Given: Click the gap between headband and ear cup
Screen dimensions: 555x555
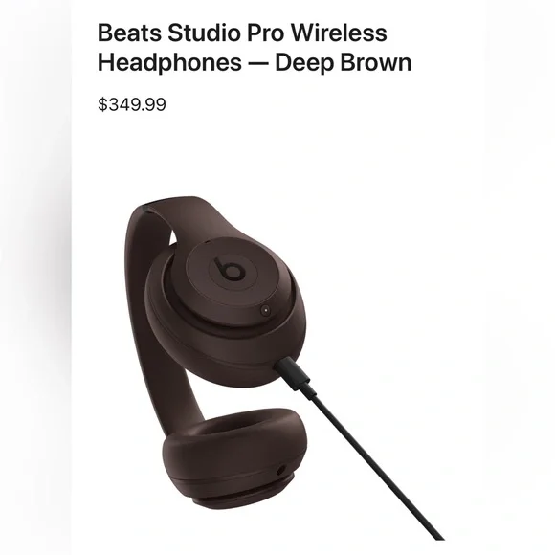Looking at the screenshot, I should [172, 237].
